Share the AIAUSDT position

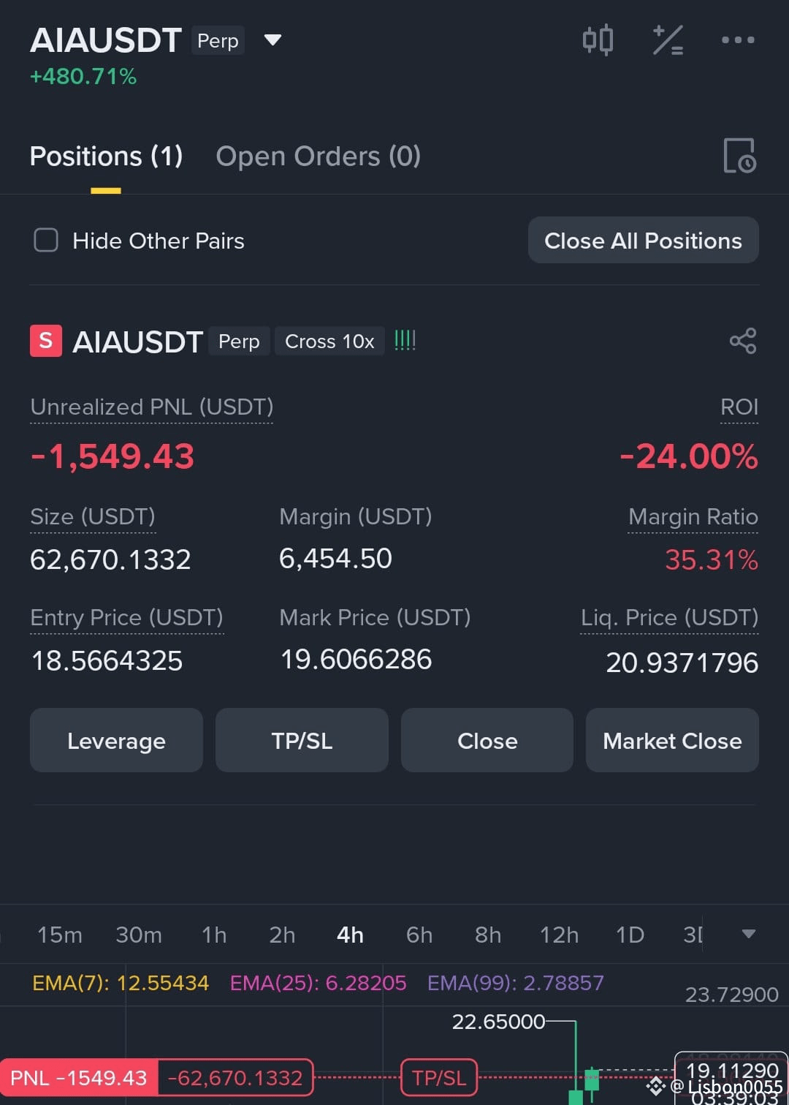point(743,341)
